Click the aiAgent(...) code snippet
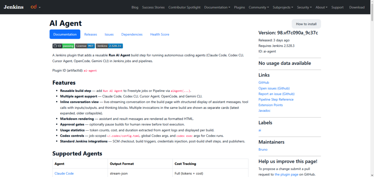 pos(181,91)
